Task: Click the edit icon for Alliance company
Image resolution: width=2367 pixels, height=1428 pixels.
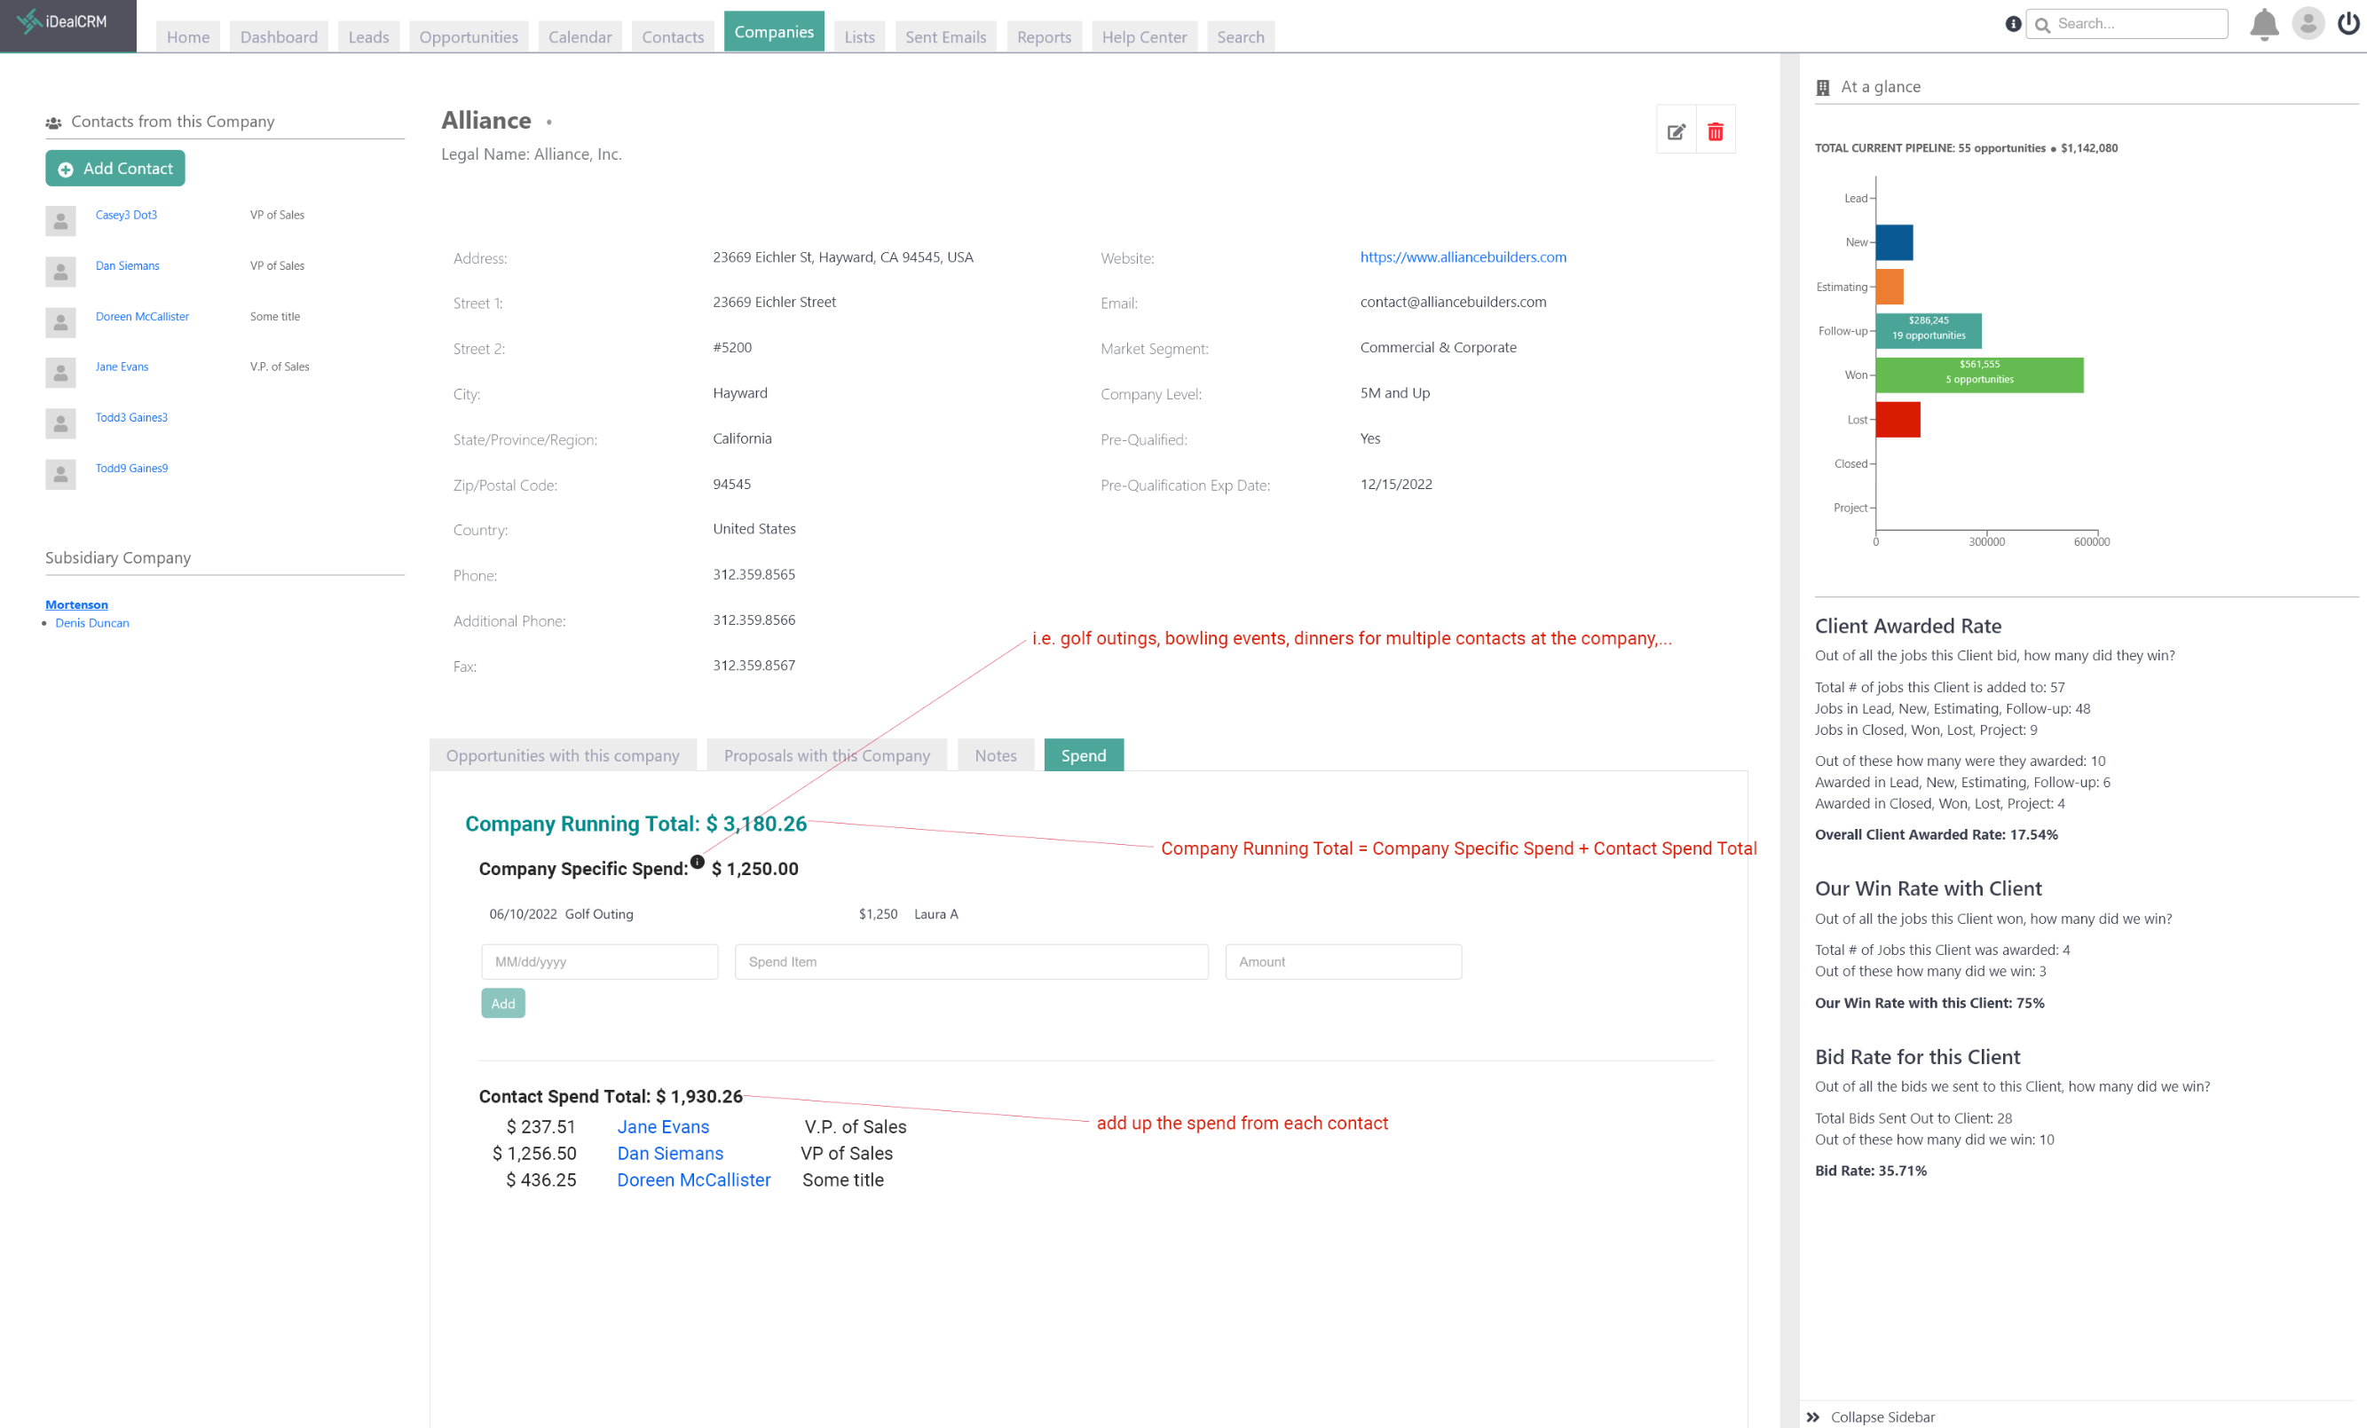Action: click(x=1676, y=130)
